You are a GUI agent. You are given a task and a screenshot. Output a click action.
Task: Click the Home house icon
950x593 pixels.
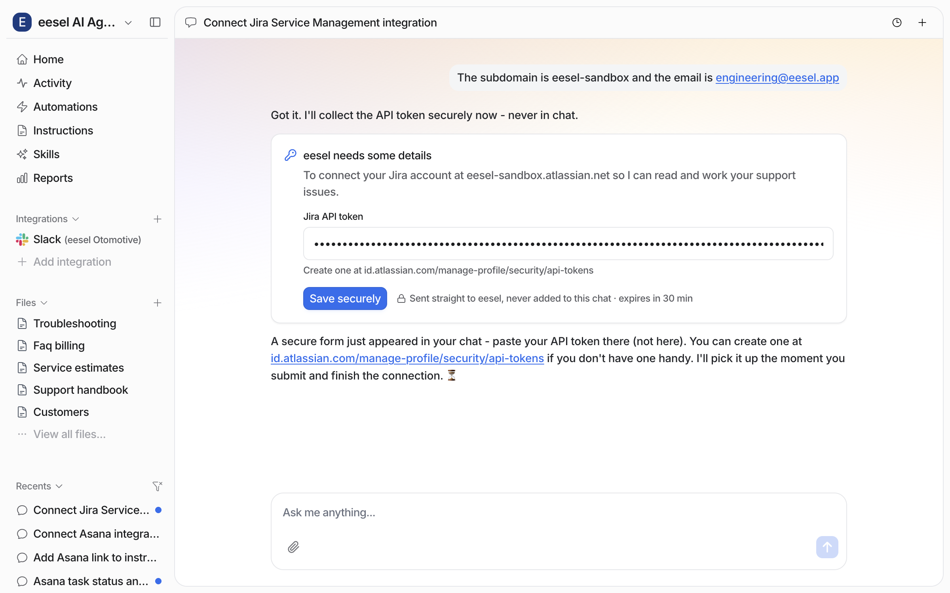(22, 59)
